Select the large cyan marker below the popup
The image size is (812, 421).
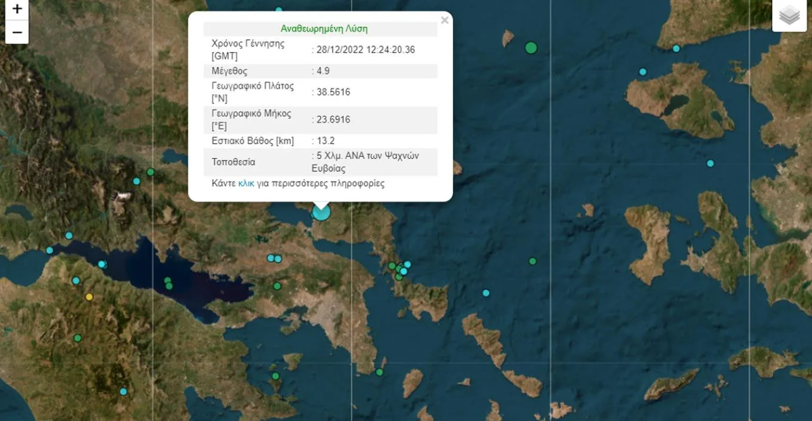tap(321, 212)
